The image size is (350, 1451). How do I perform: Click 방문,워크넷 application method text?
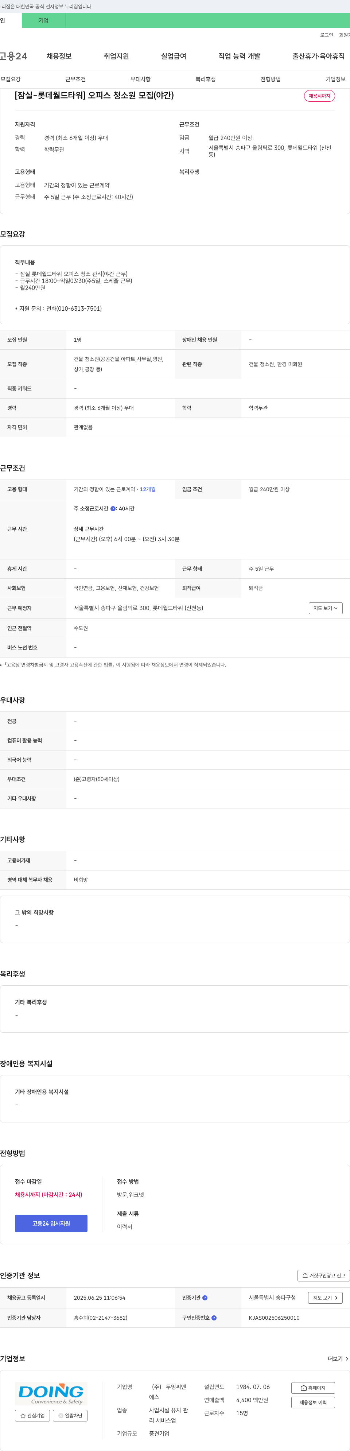click(131, 1195)
